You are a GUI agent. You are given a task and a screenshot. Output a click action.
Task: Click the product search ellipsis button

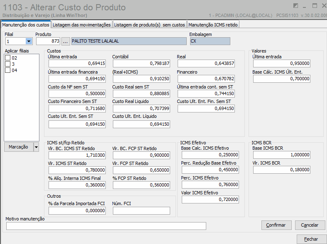65,41
